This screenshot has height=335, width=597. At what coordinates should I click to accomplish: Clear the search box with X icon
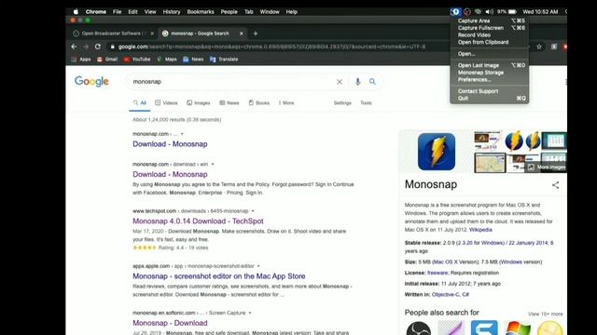pos(340,82)
